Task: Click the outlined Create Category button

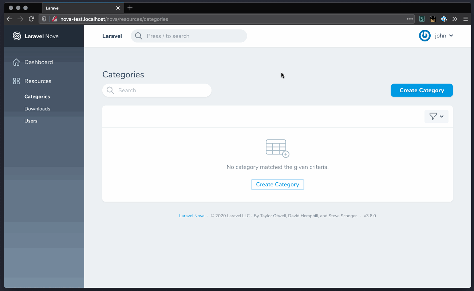Action: pyautogui.click(x=277, y=184)
